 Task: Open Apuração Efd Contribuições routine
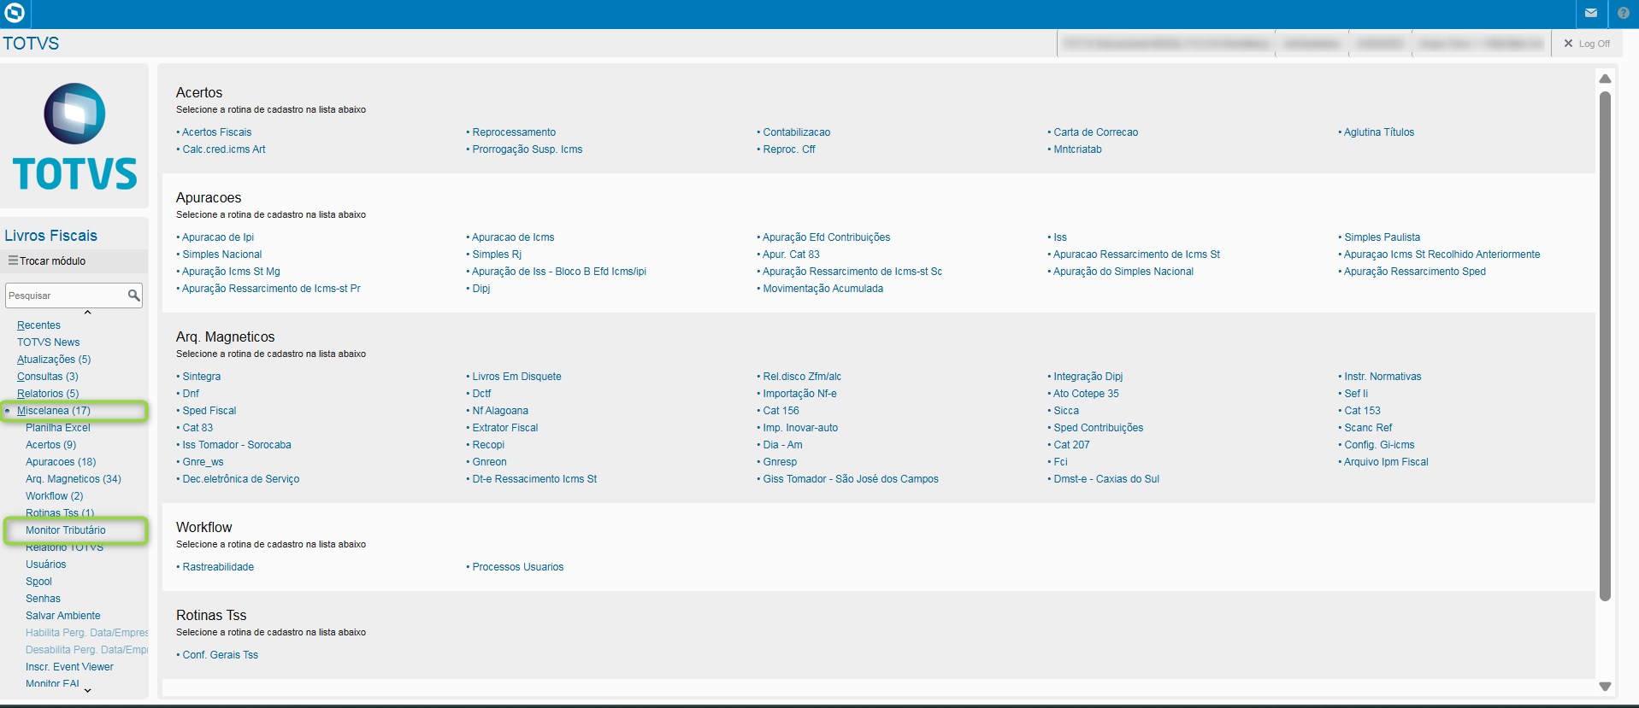click(827, 237)
